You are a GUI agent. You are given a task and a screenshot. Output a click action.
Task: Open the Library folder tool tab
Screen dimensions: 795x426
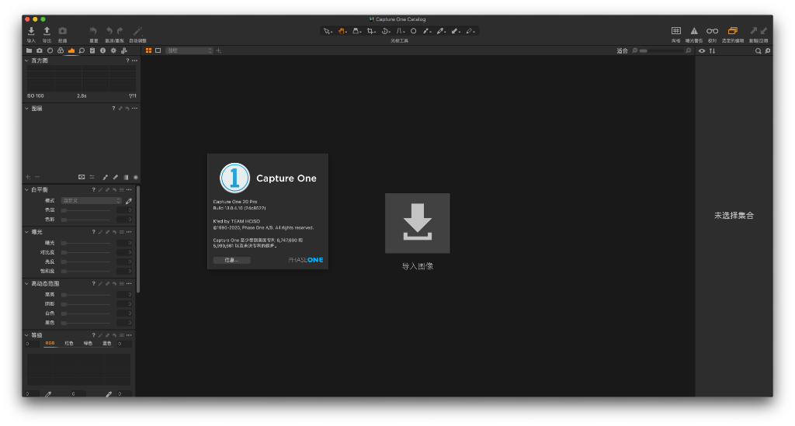[29, 50]
